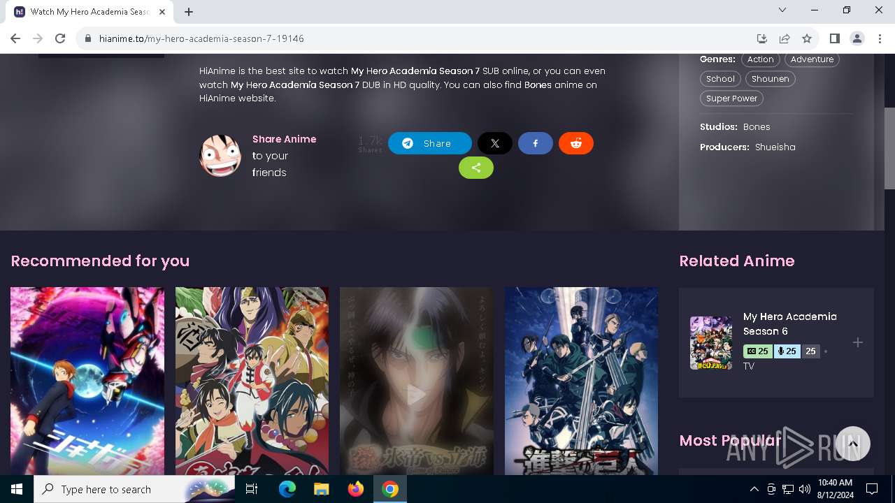Open My Hero Academia Season 6 title
The width and height of the screenshot is (895, 503).
click(790, 324)
